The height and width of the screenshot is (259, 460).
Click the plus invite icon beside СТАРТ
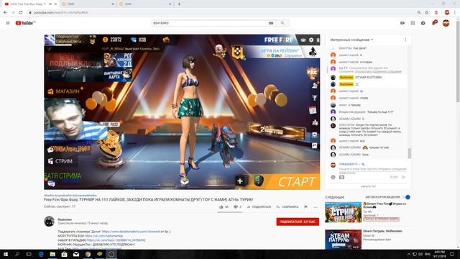(x=239, y=181)
